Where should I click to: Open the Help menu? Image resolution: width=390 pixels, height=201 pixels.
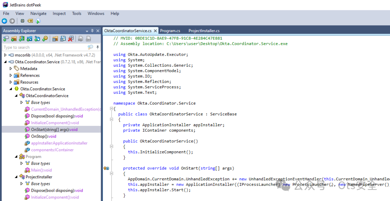[x=115, y=13]
